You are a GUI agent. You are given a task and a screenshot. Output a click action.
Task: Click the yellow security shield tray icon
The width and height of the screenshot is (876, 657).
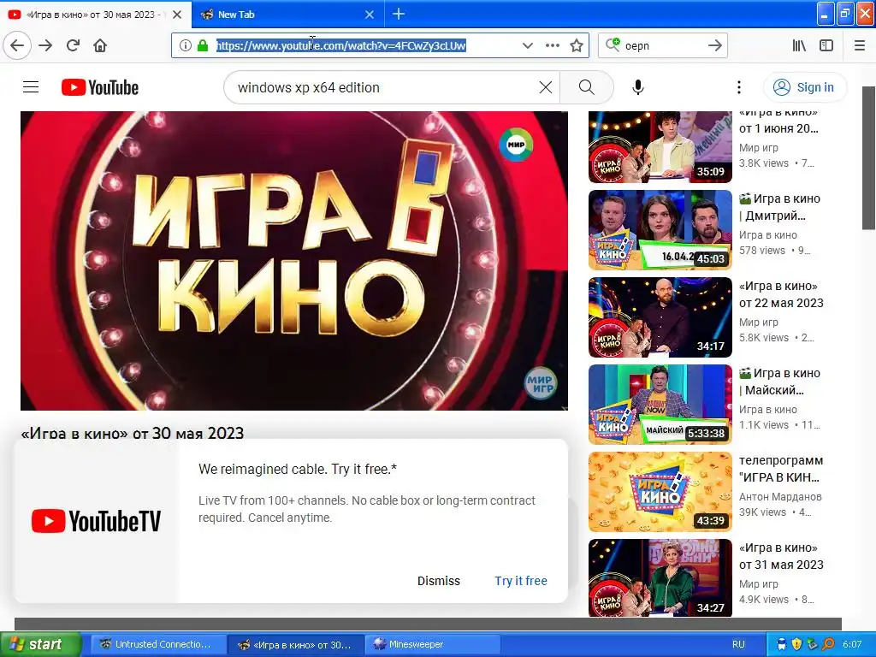coord(796,644)
